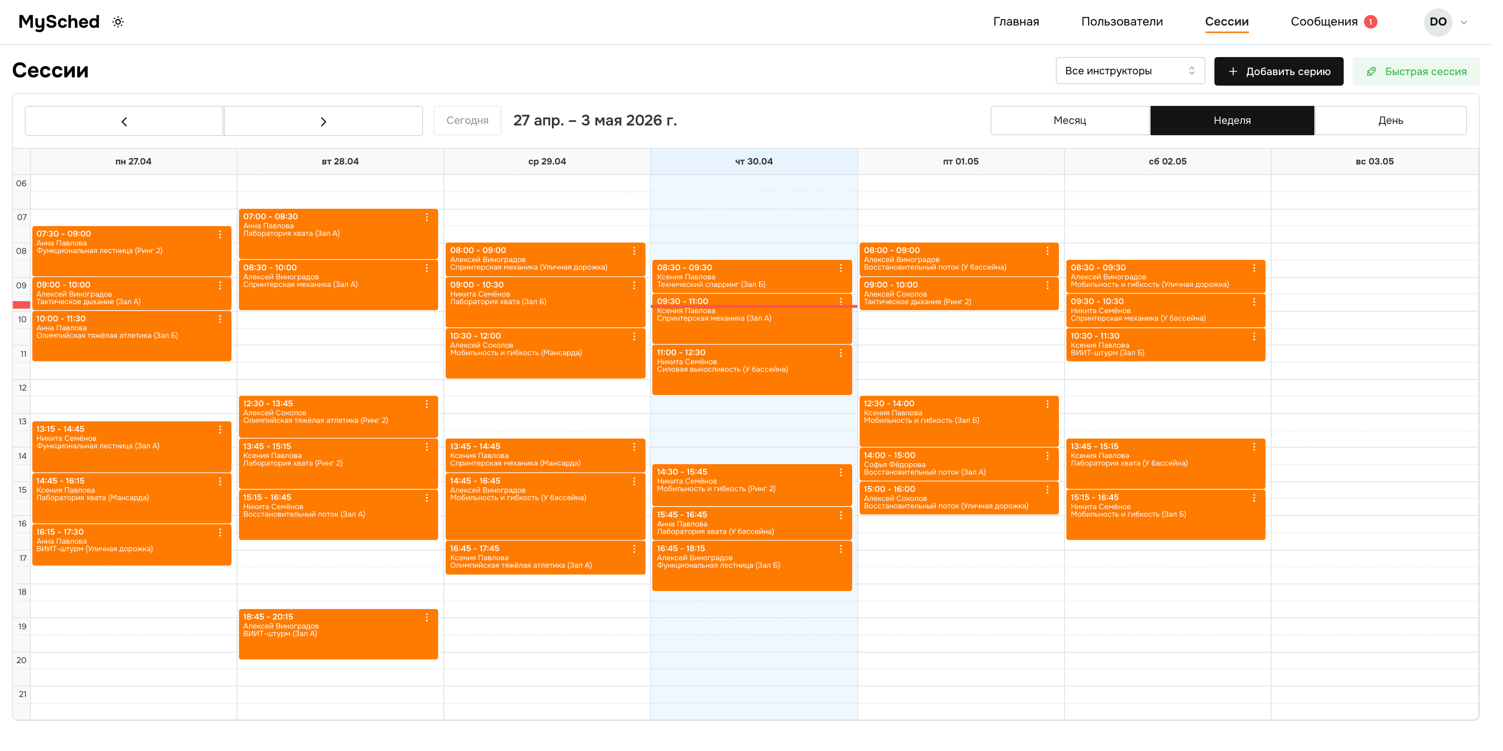Viewport: 1503px width, 751px height.
Task: Open menu for Wednesday 16:45 Ксения Павлова session
Action: [634, 549]
